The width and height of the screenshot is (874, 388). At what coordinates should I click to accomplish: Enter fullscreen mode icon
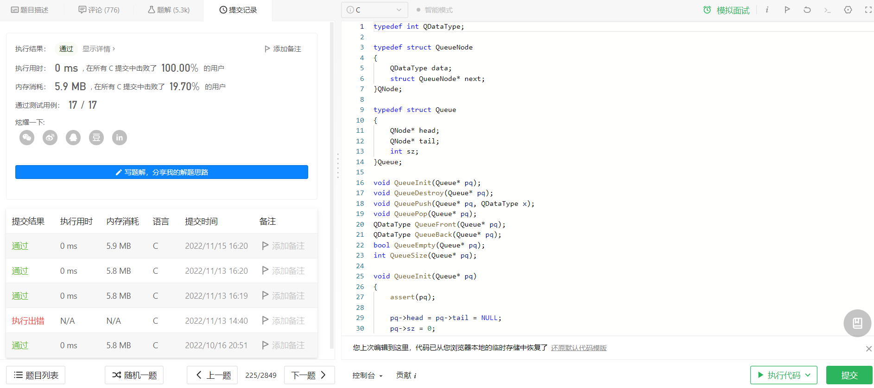pyautogui.click(x=868, y=10)
